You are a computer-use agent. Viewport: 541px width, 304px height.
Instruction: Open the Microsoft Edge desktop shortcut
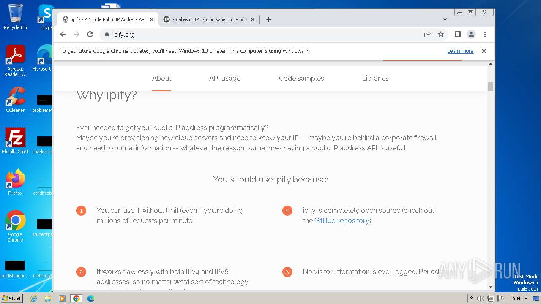[42, 58]
